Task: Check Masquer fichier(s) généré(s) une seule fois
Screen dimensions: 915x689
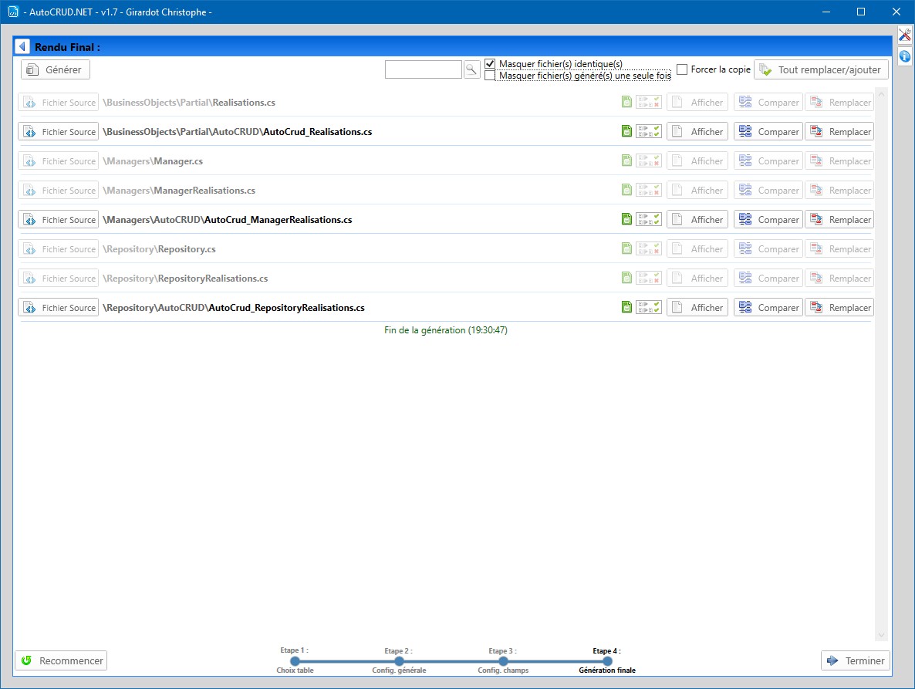Action: point(490,76)
